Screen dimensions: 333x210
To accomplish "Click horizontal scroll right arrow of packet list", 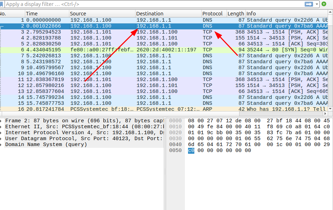I will [x=325, y=114].
